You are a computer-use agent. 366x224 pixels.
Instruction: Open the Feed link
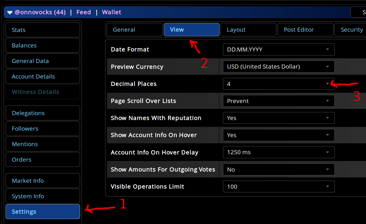[83, 12]
